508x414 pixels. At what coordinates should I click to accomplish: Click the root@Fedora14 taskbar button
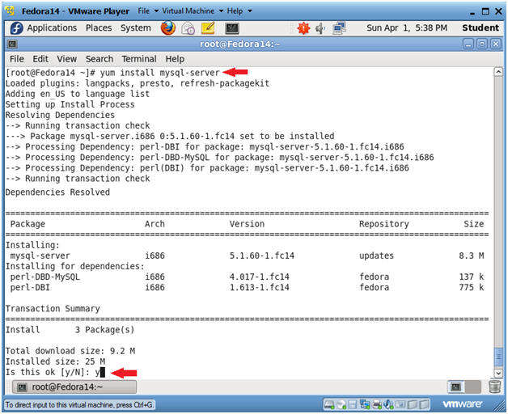74,387
